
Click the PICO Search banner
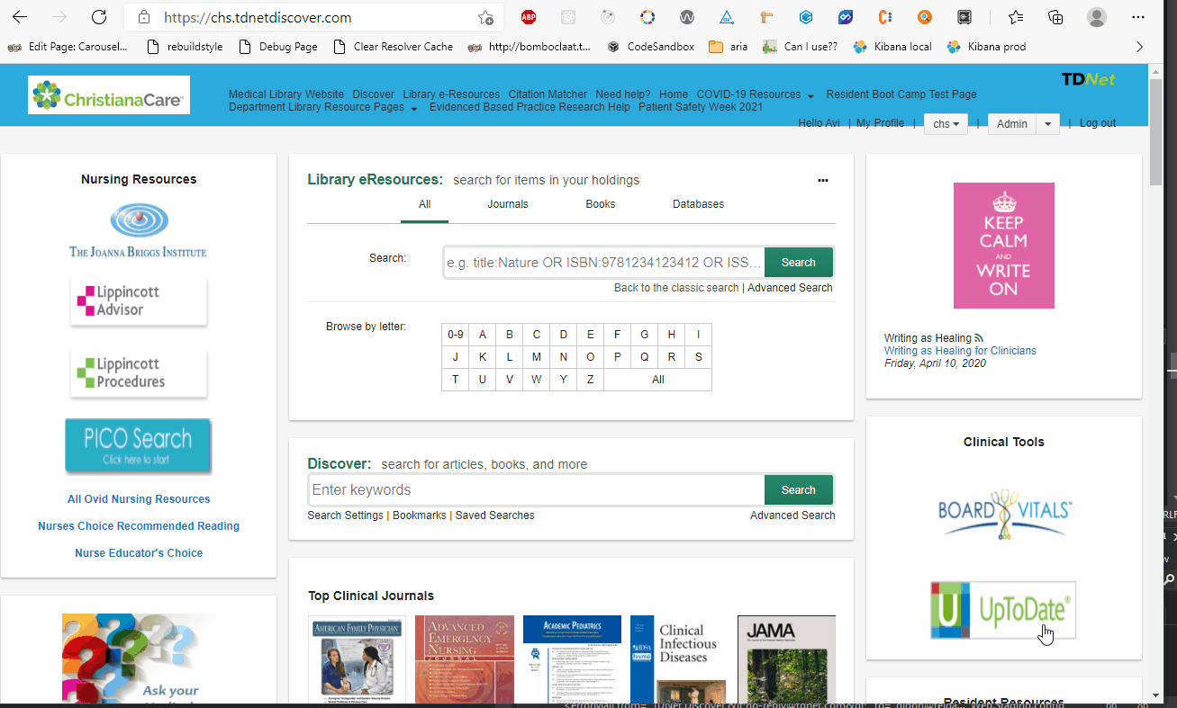point(138,445)
